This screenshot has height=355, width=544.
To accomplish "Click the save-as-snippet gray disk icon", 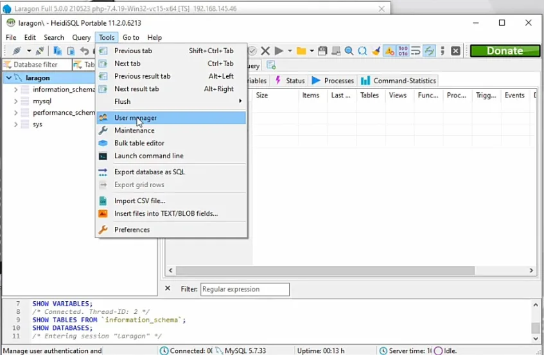I will click(x=336, y=51).
